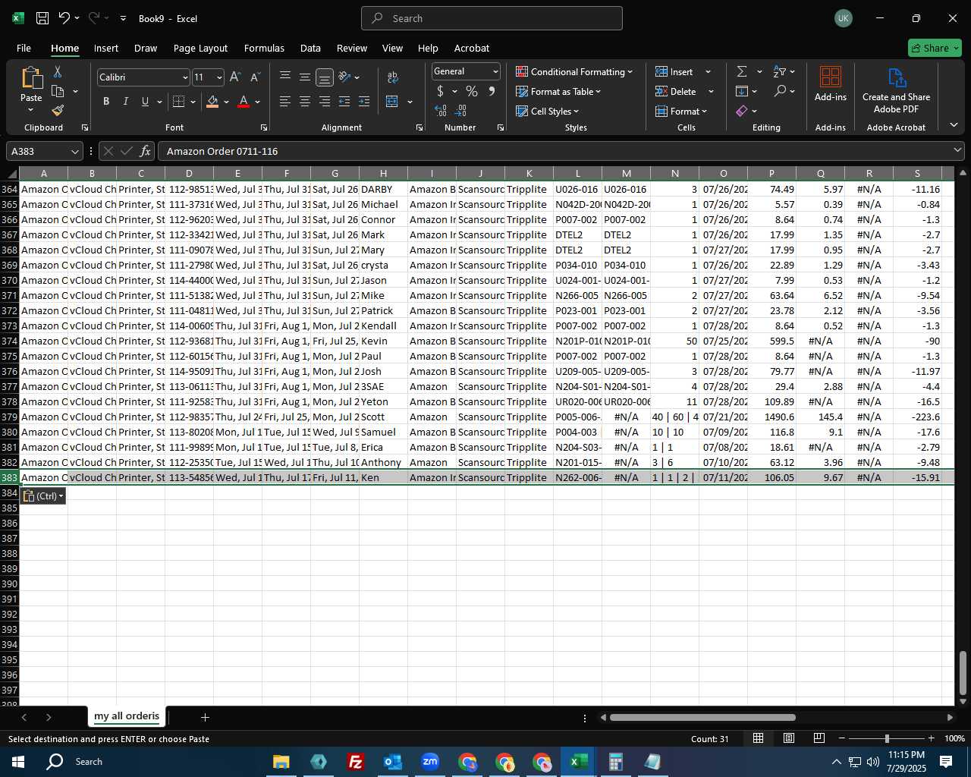Click Clear eraser icon in Editing

742,111
